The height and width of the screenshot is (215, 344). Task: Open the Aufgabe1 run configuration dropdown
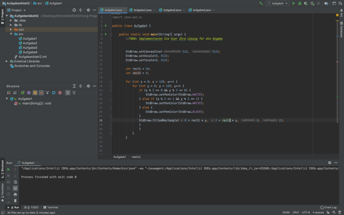coord(278,4)
